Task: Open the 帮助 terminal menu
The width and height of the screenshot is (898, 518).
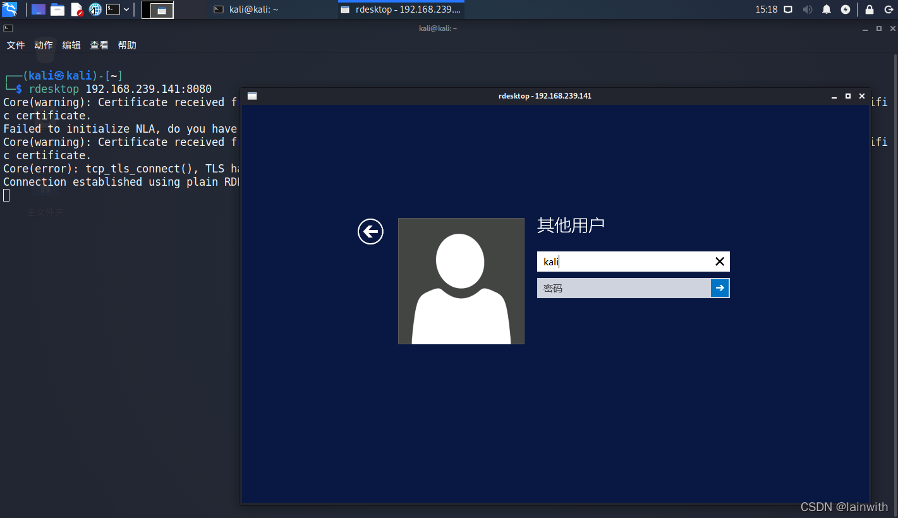Action: [127, 45]
